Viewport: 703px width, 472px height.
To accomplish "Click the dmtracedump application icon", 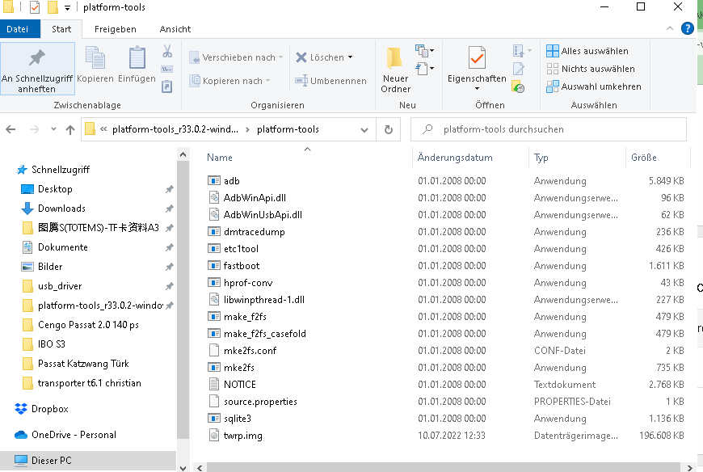I will click(x=214, y=232).
